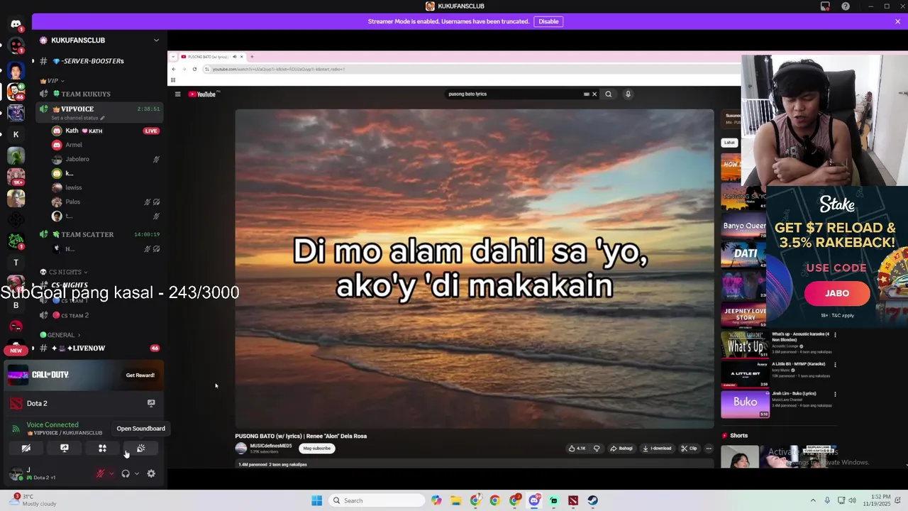908x511 pixels.
Task: Open Steam from the taskbar
Action: click(x=592, y=500)
